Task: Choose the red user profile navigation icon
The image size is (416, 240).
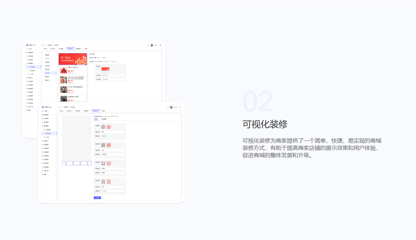Action: point(109,181)
